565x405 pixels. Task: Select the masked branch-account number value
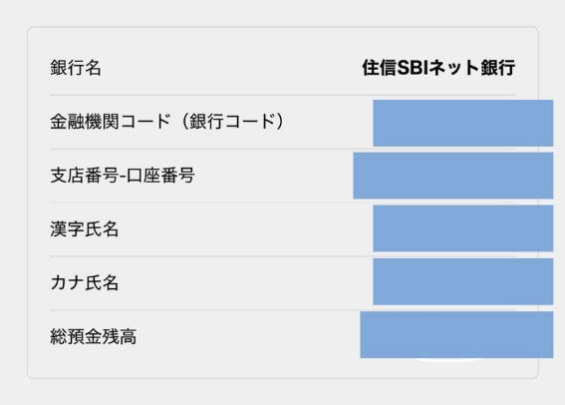(x=453, y=176)
